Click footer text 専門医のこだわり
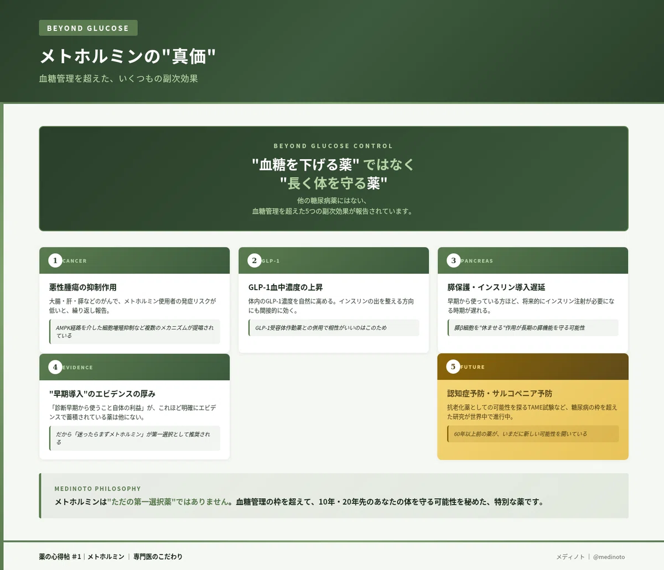The image size is (664, 570). (158, 557)
